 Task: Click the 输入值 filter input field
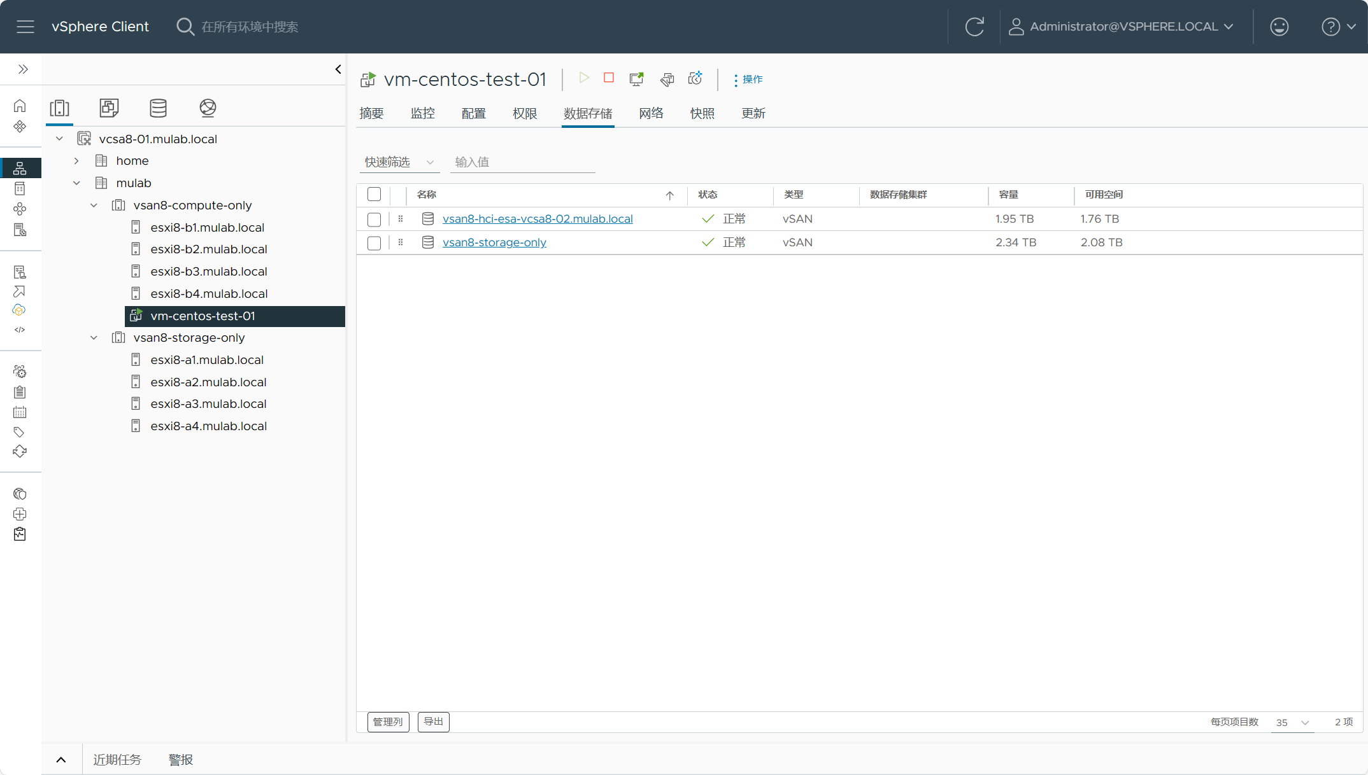coord(523,162)
